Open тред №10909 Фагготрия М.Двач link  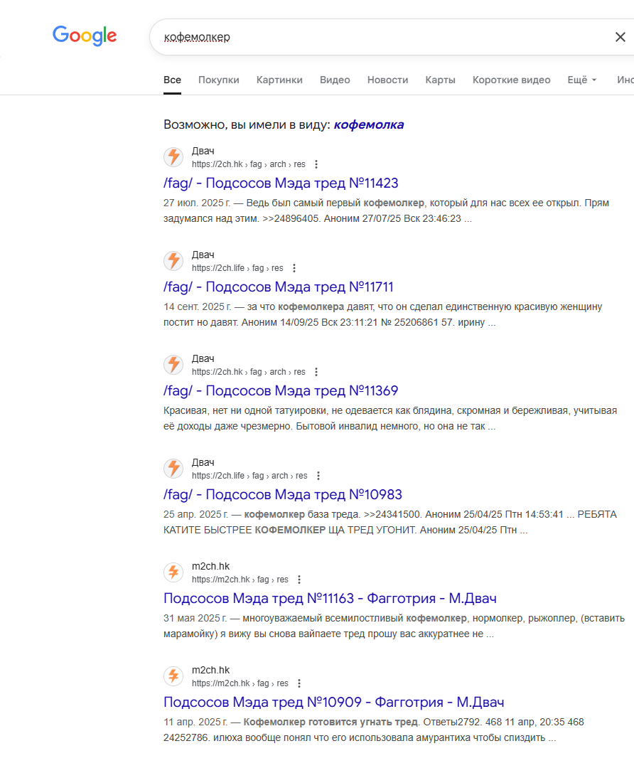(x=334, y=703)
